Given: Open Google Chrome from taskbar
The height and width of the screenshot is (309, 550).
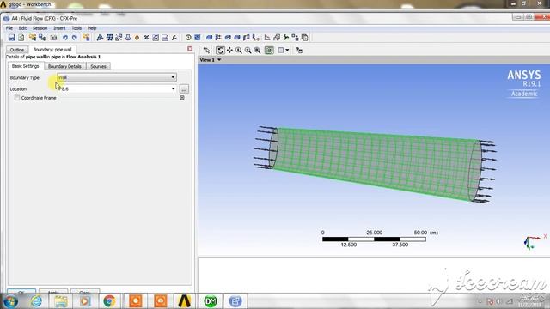Looking at the screenshot, I should [109, 301].
